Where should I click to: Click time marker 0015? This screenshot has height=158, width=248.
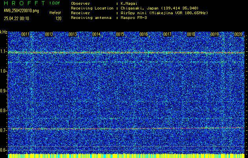click(120, 34)
